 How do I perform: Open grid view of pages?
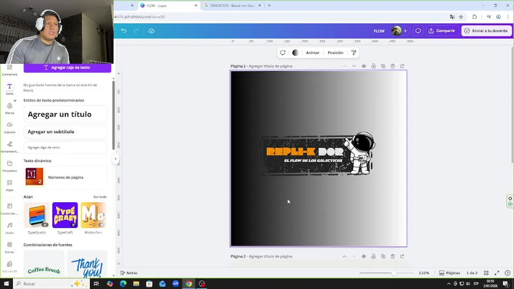click(x=486, y=273)
